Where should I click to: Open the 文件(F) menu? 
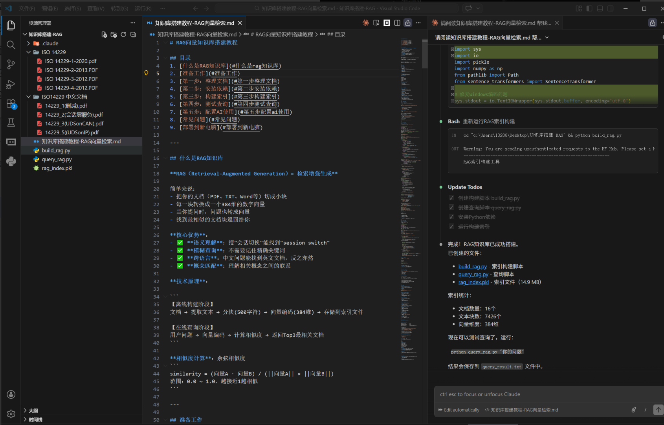pyautogui.click(x=27, y=8)
